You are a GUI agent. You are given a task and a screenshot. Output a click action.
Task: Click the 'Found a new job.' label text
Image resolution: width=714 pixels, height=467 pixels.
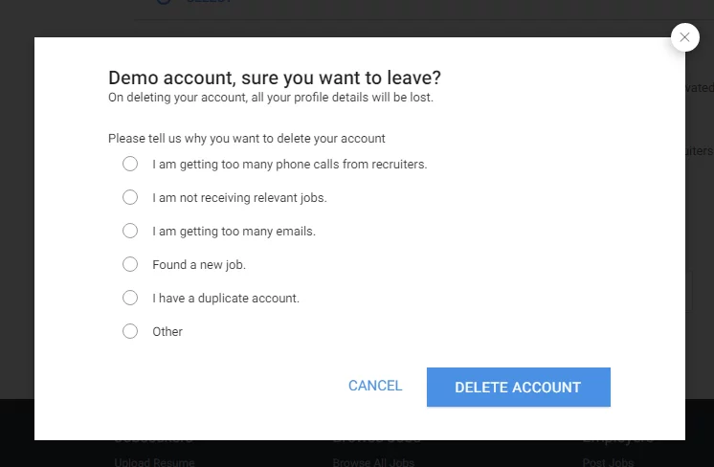pyautogui.click(x=199, y=265)
